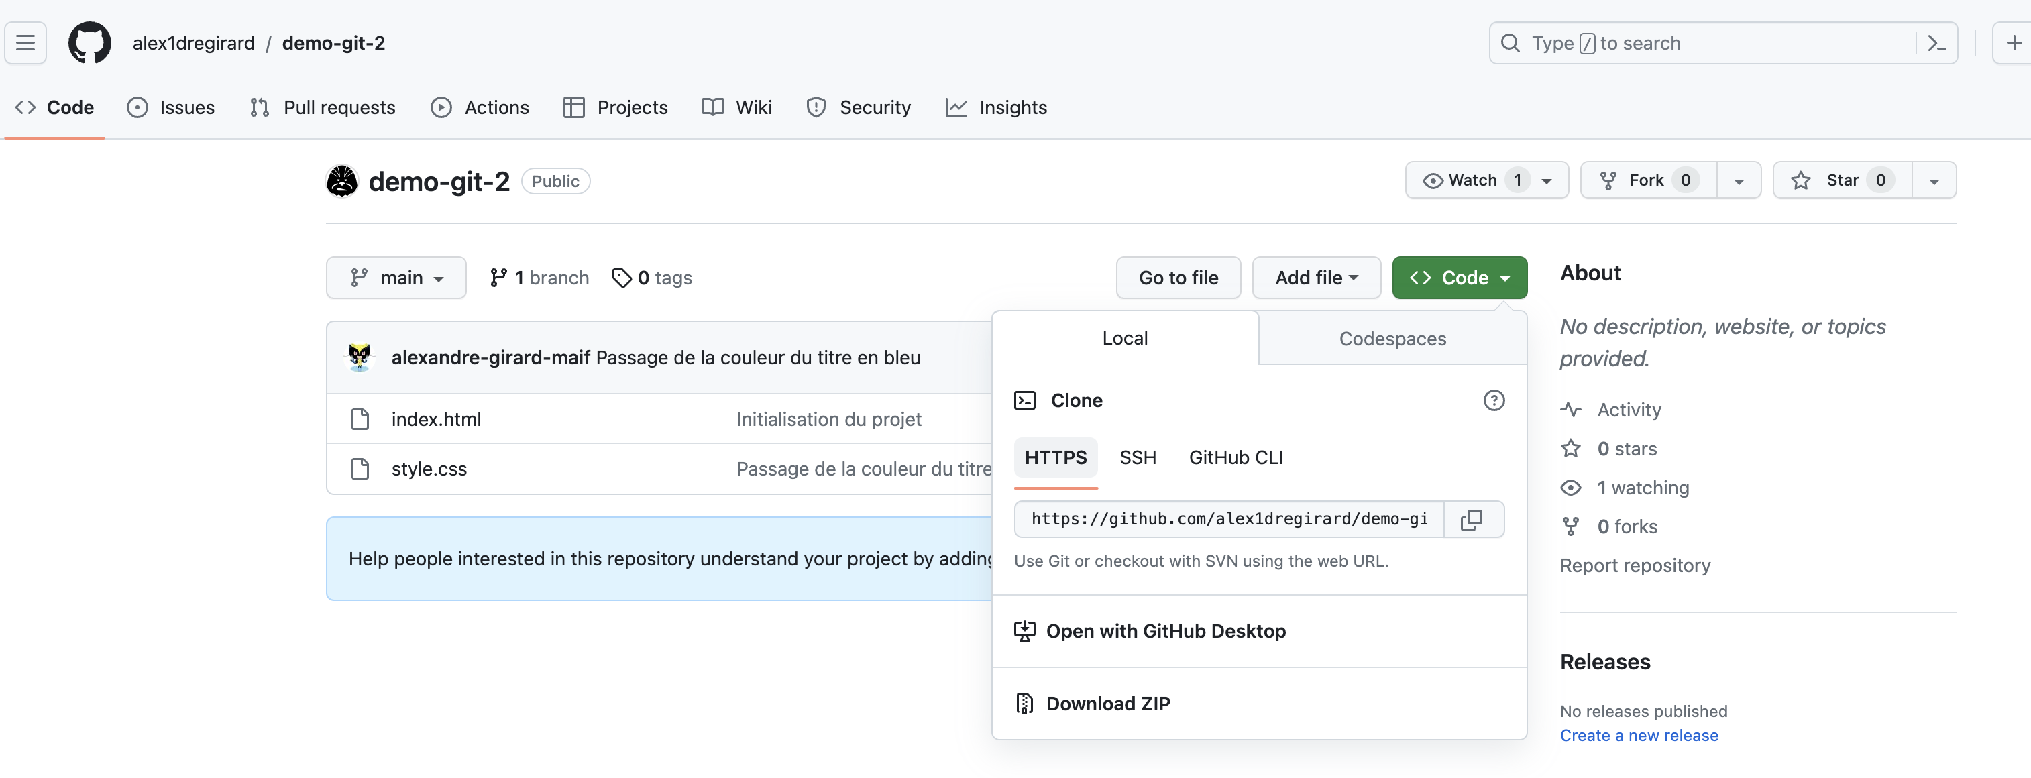
Task: Click Report repository link
Action: tap(1635, 565)
